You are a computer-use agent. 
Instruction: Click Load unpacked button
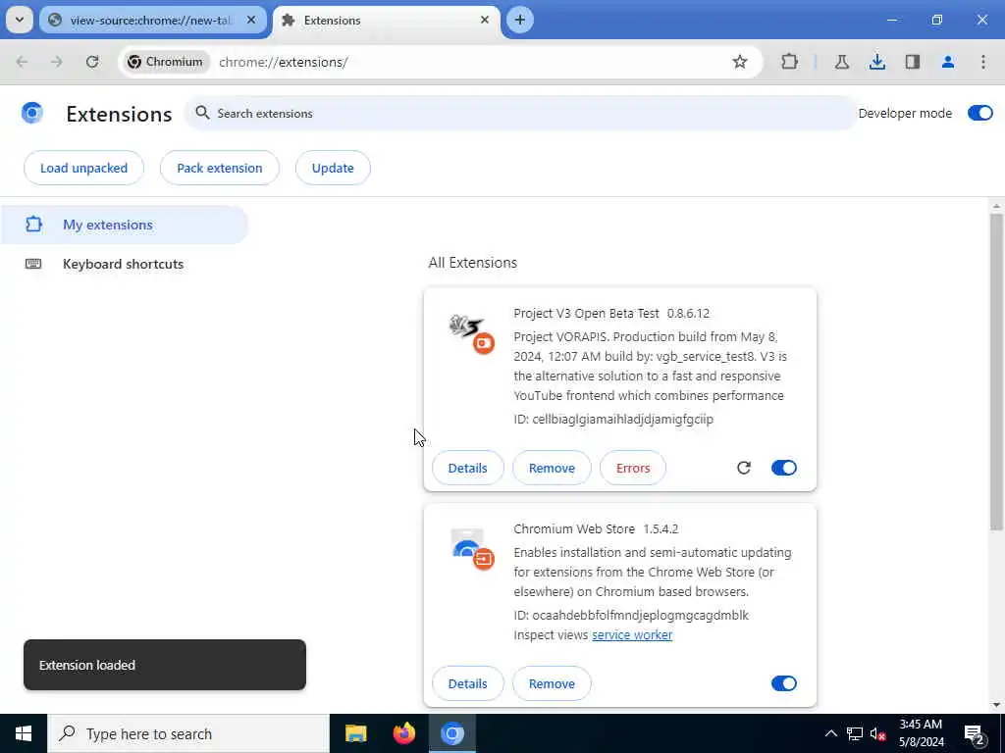pos(83,168)
